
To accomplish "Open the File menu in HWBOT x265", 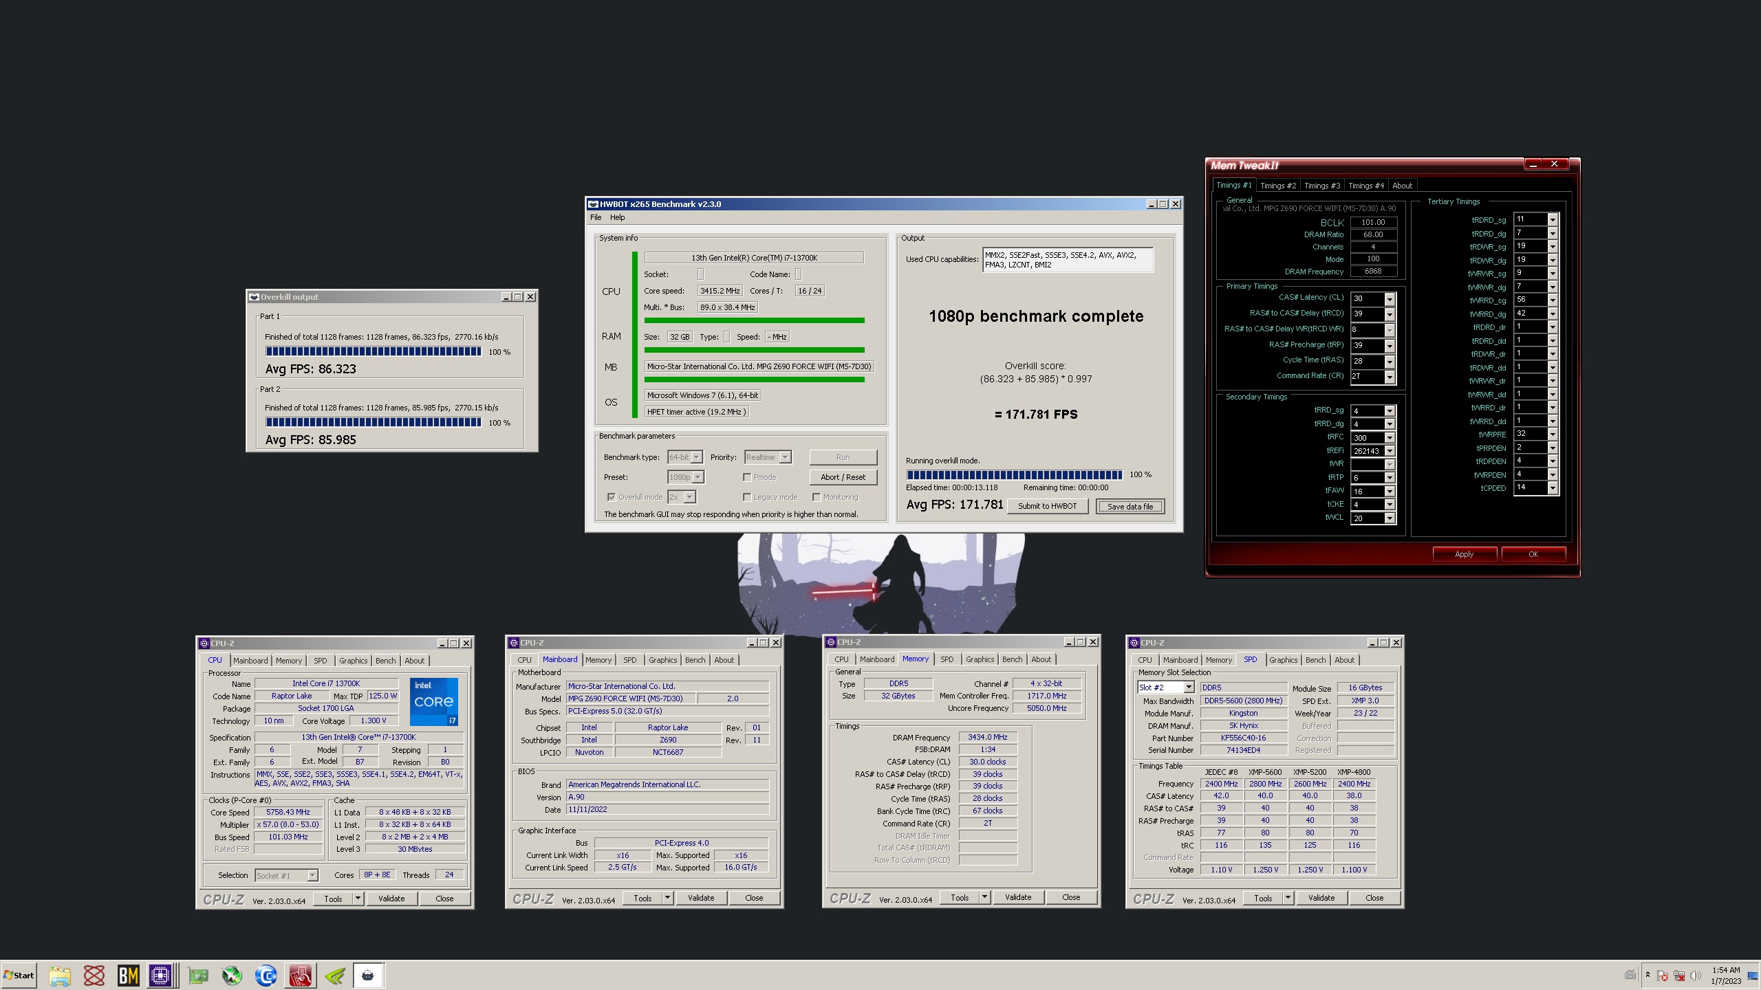I will coord(596,217).
